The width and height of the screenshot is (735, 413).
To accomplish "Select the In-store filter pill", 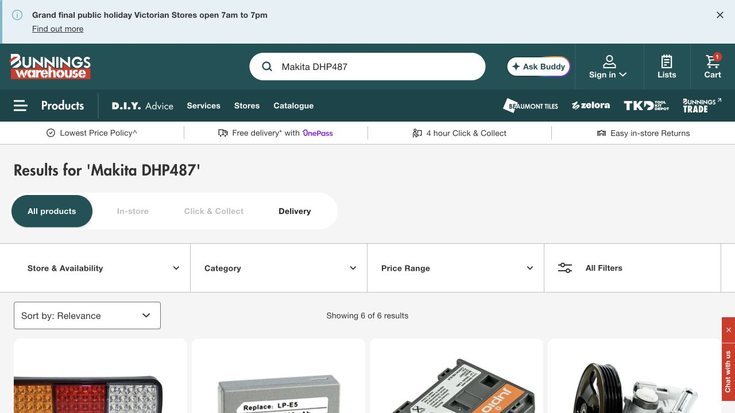I will pyautogui.click(x=133, y=211).
